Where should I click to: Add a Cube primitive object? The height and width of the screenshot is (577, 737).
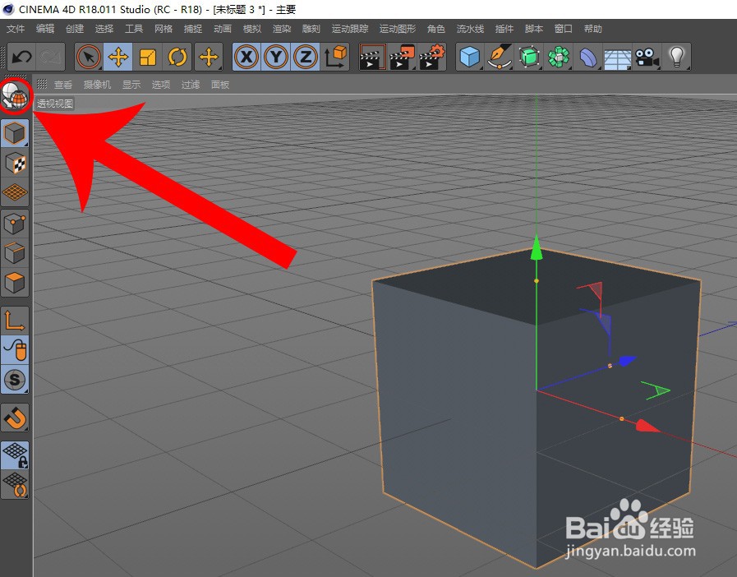pos(470,57)
